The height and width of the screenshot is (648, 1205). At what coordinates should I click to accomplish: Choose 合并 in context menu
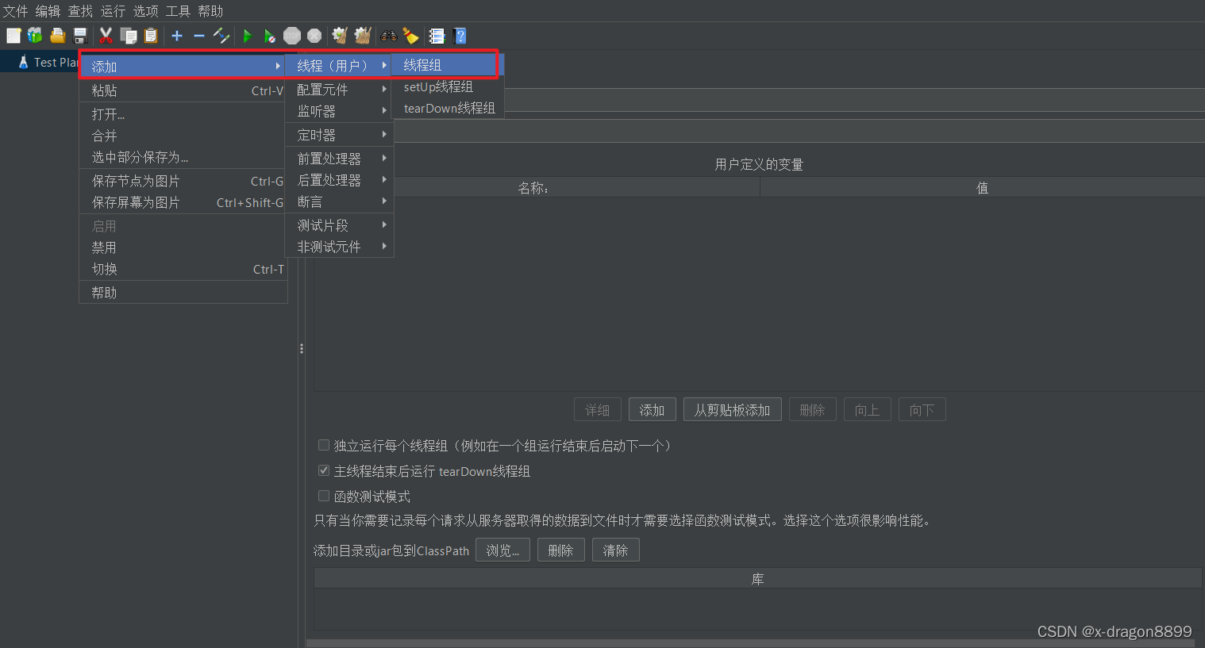point(183,136)
